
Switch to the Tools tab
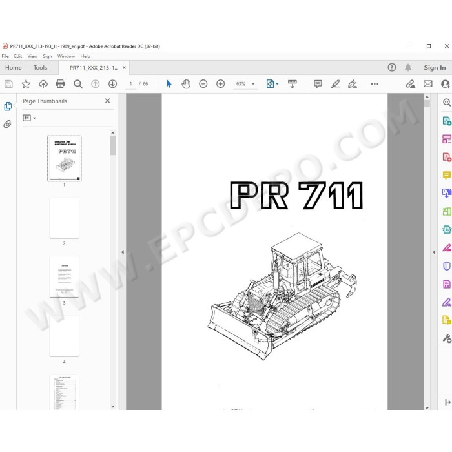40,67
